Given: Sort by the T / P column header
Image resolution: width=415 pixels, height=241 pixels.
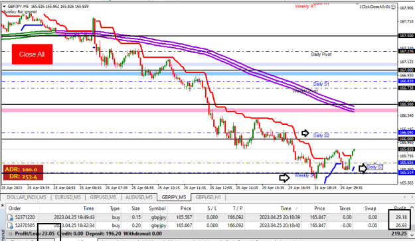Looking at the screenshot, I should click(x=238, y=208).
